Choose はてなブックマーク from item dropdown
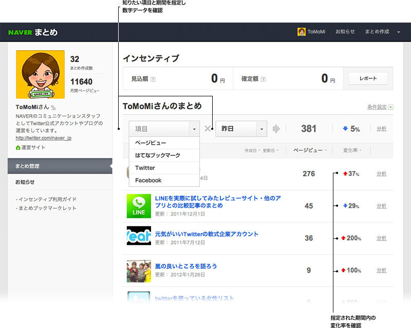Viewport: 411px width, 328px height. (164, 155)
